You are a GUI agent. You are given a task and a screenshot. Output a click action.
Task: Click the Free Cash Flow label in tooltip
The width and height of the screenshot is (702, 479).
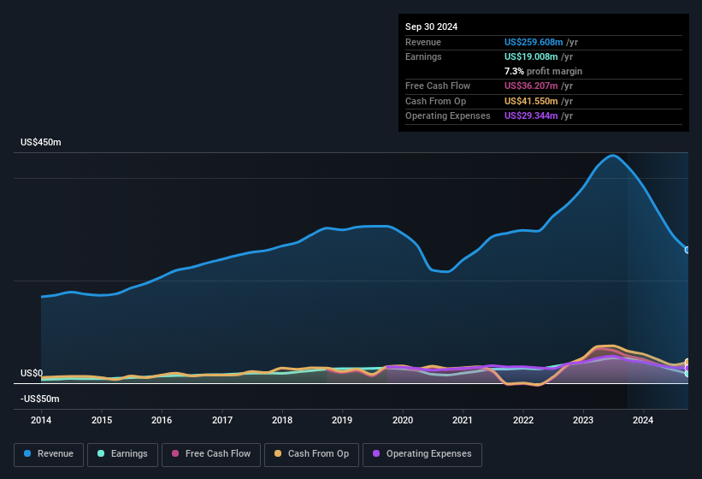[438, 86]
